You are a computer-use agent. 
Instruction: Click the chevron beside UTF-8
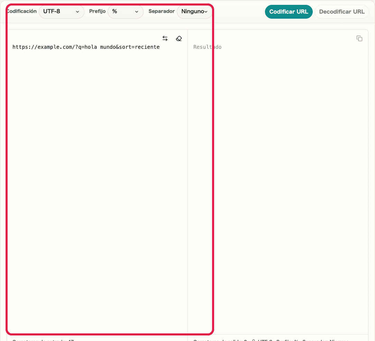(77, 11)
